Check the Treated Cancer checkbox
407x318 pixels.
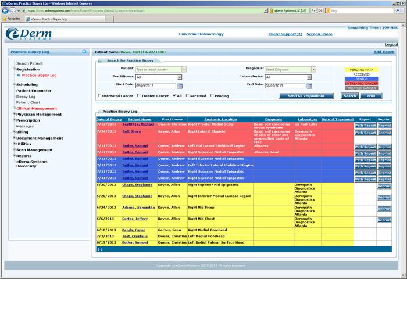pyautogui.click(x=139, y=95)
